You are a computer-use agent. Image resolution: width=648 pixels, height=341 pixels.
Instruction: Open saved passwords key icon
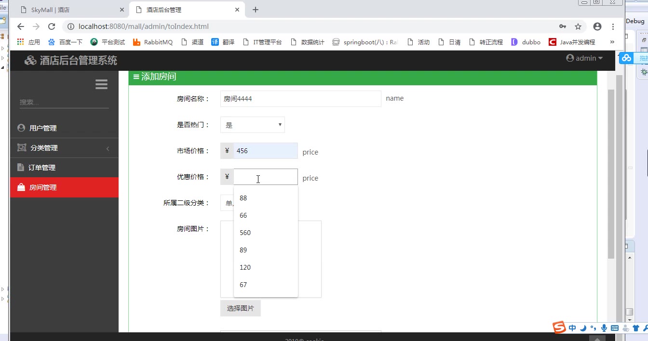point(563,26)
